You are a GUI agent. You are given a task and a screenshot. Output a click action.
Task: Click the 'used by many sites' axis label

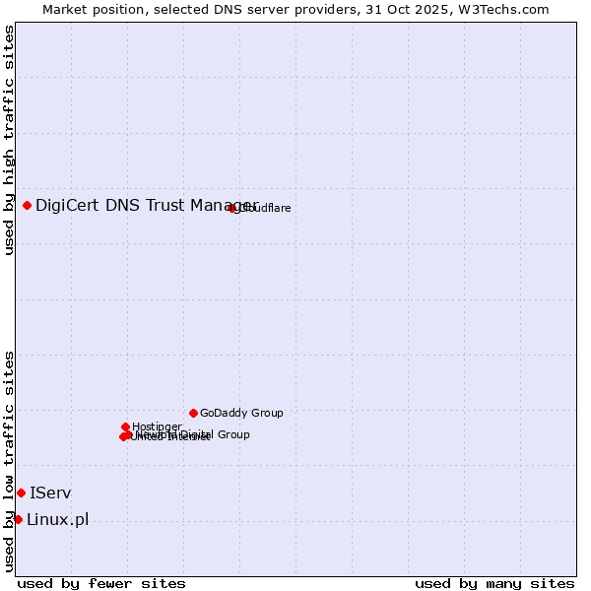(x=494, y=583)
